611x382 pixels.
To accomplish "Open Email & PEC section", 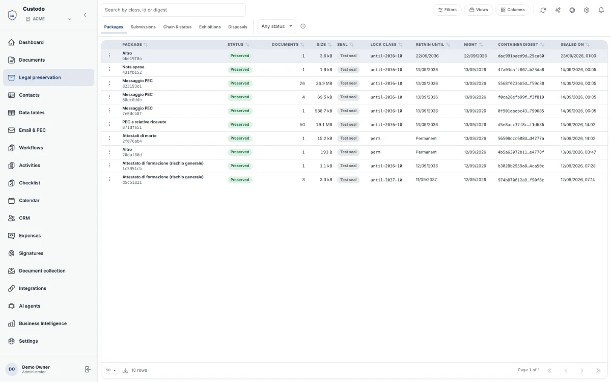I will [48, 130].
